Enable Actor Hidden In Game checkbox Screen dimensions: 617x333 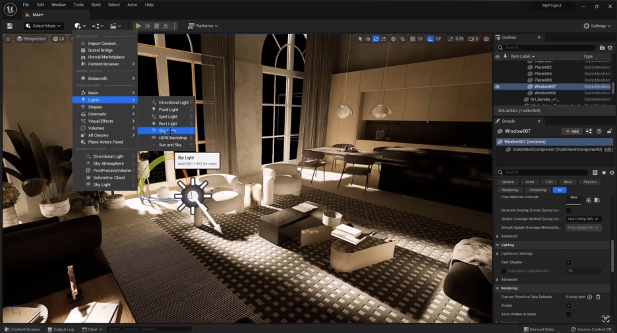point(568,314)
